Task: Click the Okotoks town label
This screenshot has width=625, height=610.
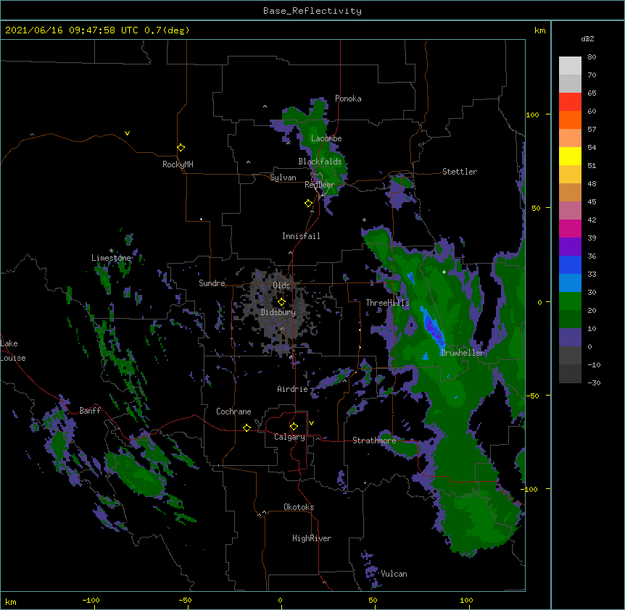Action: click(x=299, y=507)
